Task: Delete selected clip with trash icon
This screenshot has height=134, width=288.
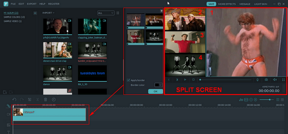Action: click(45, 99)
